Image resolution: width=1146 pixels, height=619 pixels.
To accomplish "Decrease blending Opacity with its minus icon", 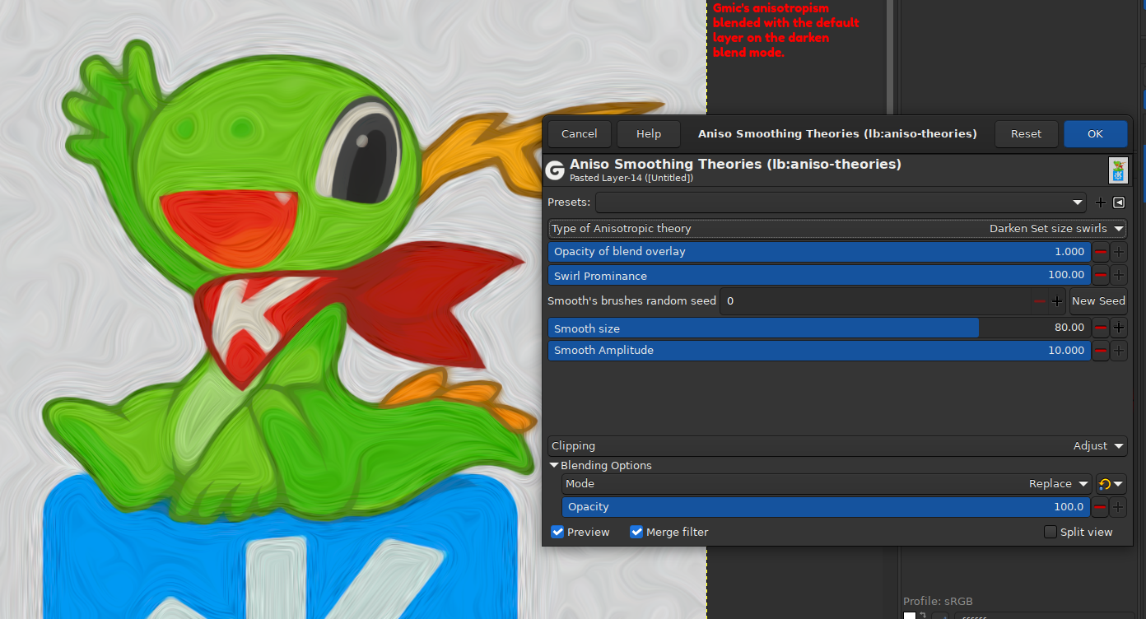I will coord(1100,507).
